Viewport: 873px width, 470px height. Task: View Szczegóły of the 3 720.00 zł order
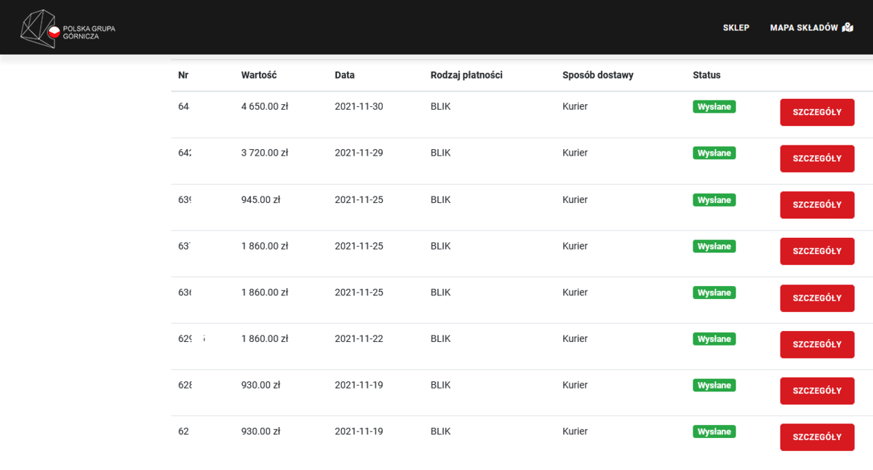pos(816,159)
